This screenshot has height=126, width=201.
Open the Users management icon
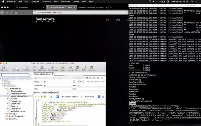coord(77,68)
